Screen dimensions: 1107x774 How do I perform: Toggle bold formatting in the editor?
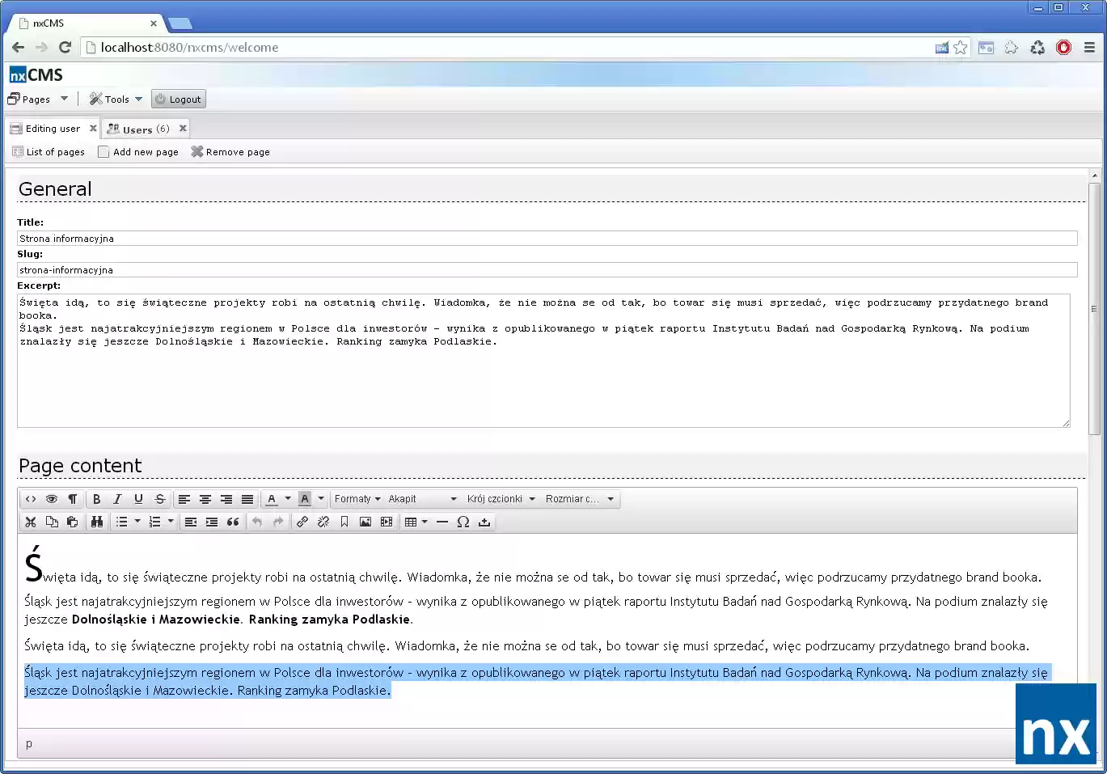96,499
